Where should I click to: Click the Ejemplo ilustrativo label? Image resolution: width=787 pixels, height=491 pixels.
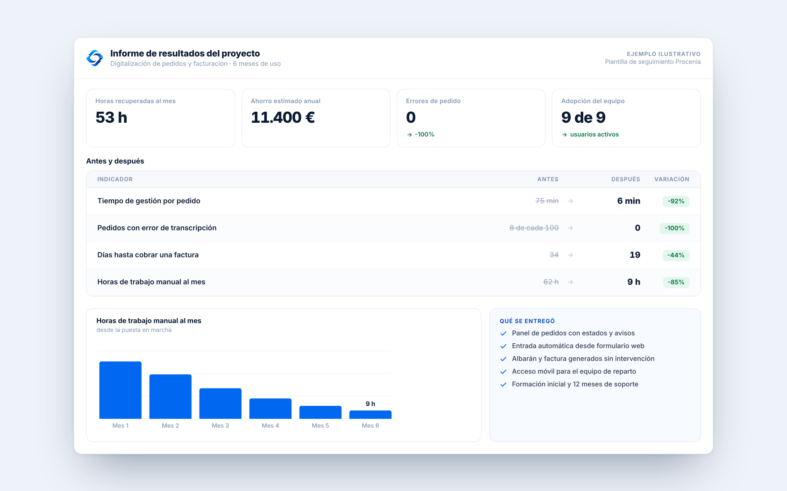coord(664,54)
